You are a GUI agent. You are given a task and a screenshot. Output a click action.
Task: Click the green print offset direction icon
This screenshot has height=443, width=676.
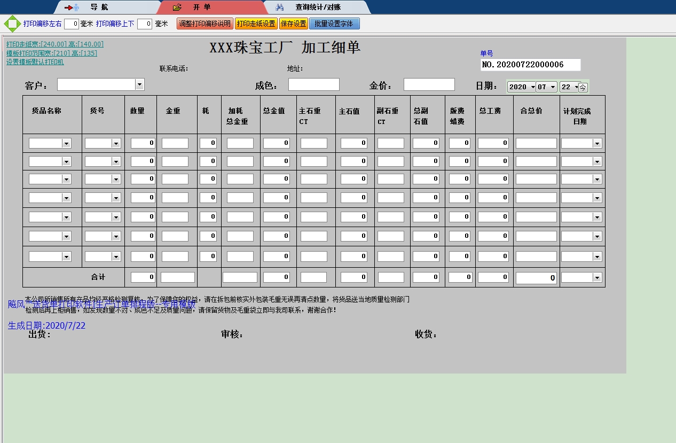pyautogui.click(x=12, y=24)
